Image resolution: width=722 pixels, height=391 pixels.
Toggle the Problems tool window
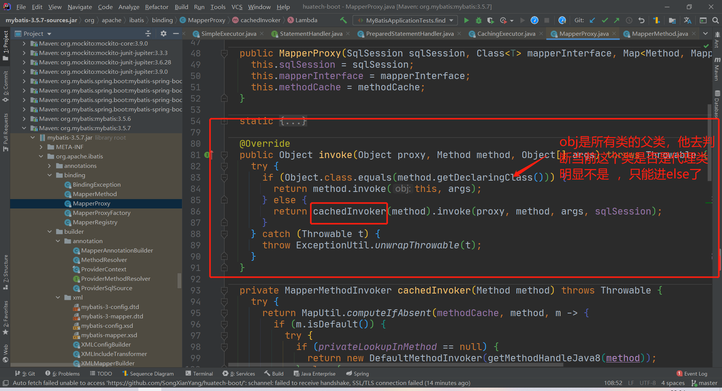click(62, 374)
